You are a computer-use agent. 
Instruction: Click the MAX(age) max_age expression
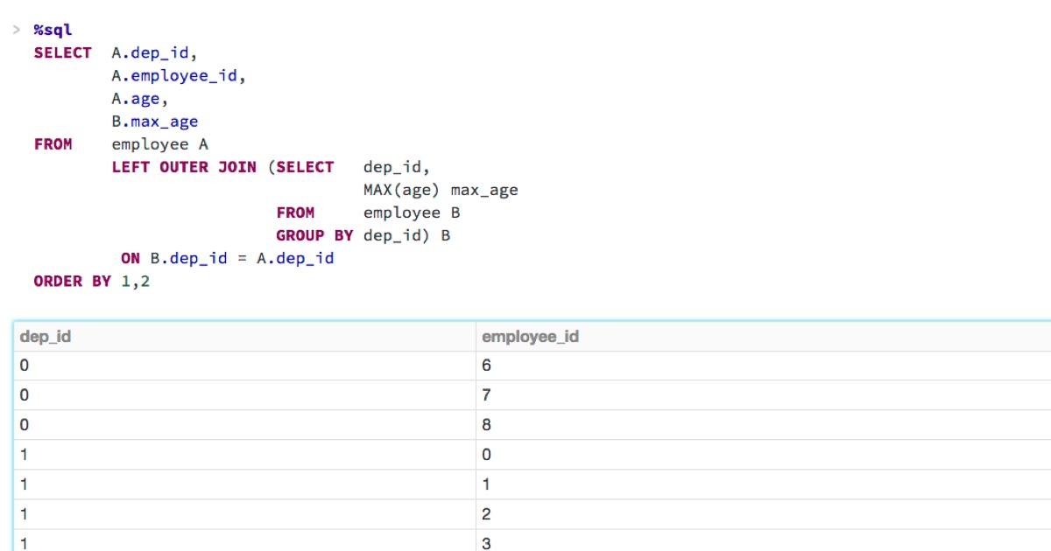(x=441, y=190)
